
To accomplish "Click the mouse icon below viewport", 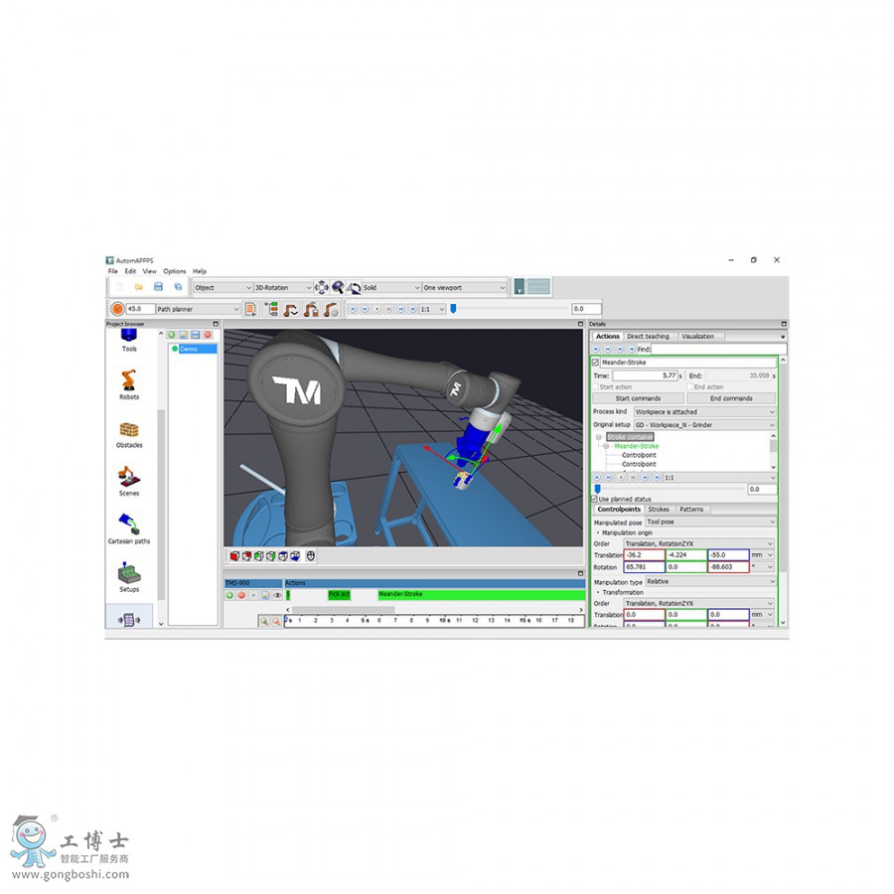I will 311,556.
